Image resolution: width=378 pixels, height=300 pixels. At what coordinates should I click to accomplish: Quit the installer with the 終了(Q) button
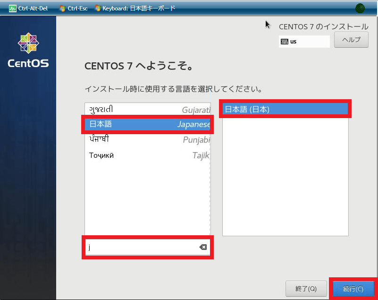[x=306, y=289]
